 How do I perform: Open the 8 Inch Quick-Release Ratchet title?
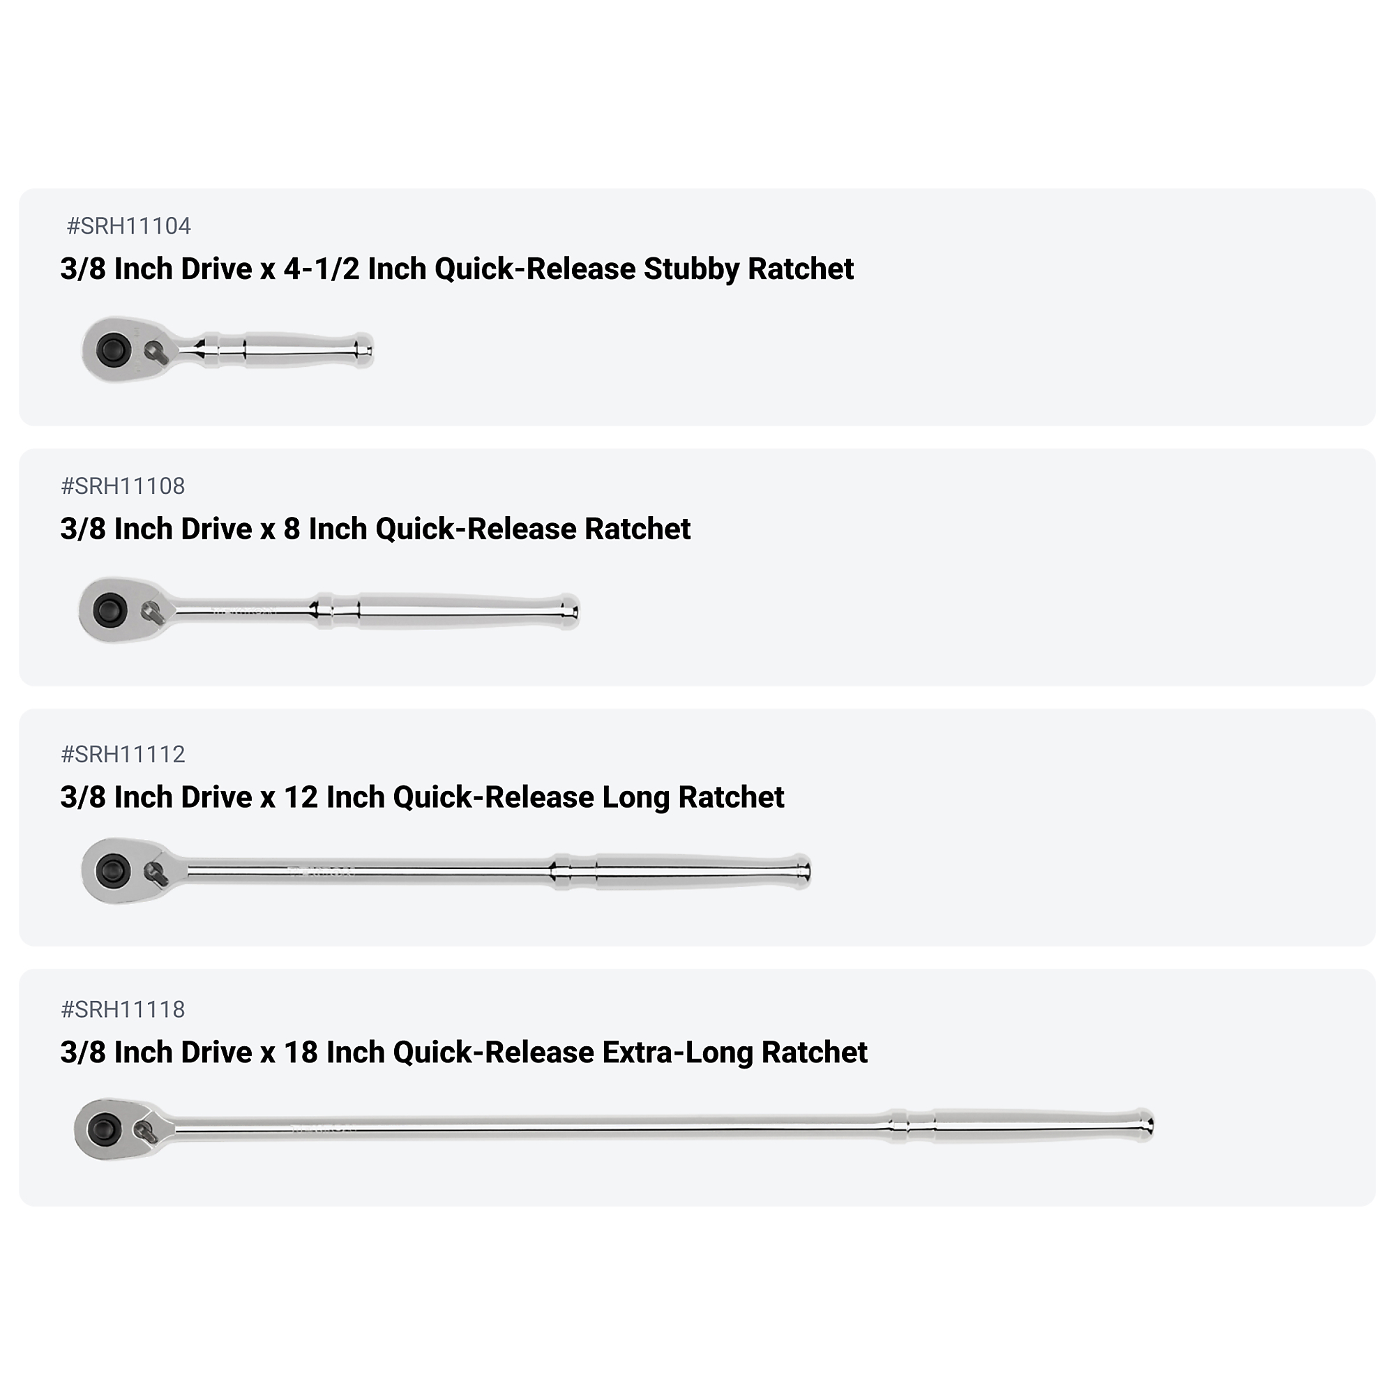pyautogui.click(x=375, y=529)
